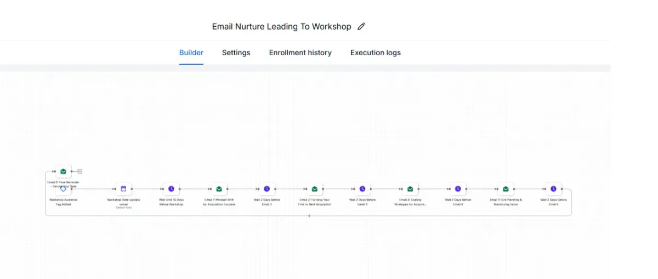Open the Email 2 Funding Your Acquisition node
The height and width of the screenshot is (279, 658).
point(315,189)
